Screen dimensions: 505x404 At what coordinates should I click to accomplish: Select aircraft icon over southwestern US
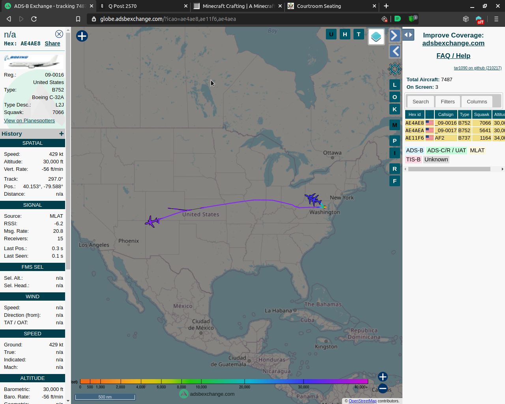[152, 221]
